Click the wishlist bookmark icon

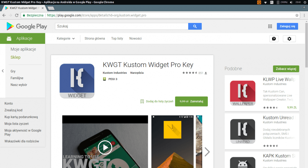click(x=142, y=101)
